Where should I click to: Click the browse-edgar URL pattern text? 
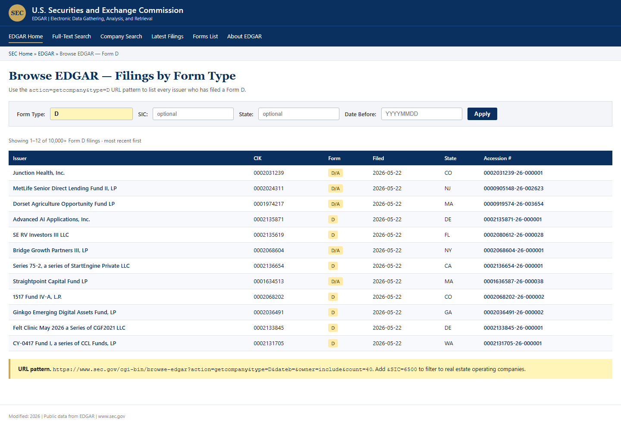(x=213, y=369)
